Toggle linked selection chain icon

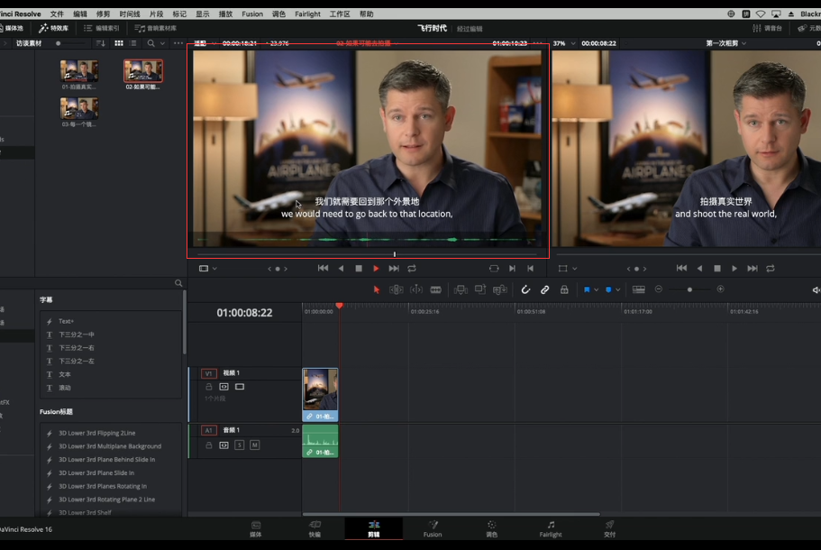click(544, 289)
